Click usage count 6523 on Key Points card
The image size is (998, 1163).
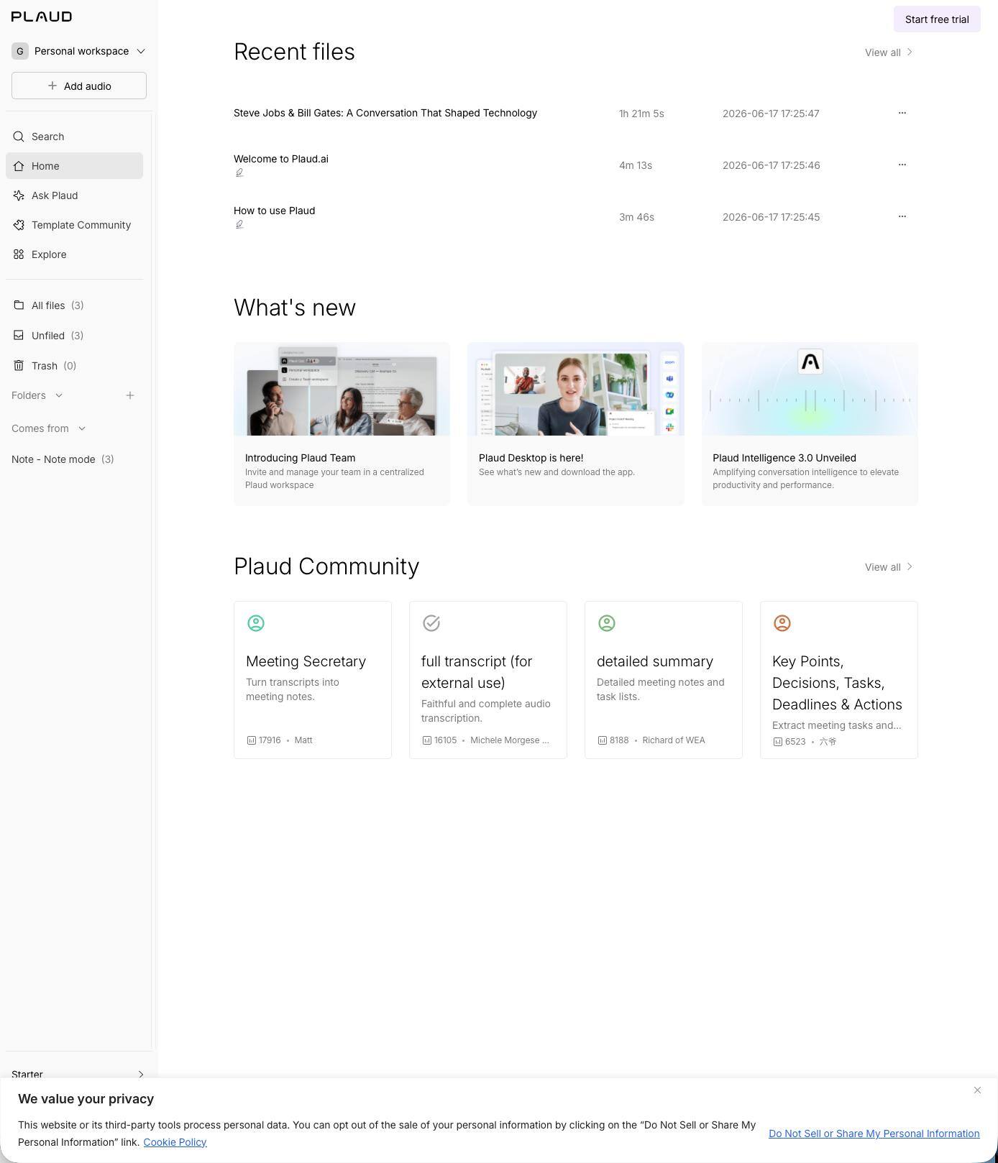[x=795, y=742]
